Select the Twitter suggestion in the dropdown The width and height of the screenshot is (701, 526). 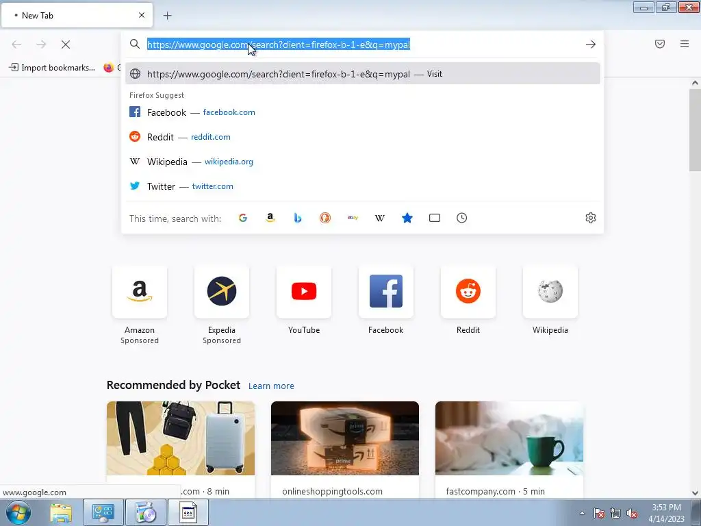pos(363,186)
